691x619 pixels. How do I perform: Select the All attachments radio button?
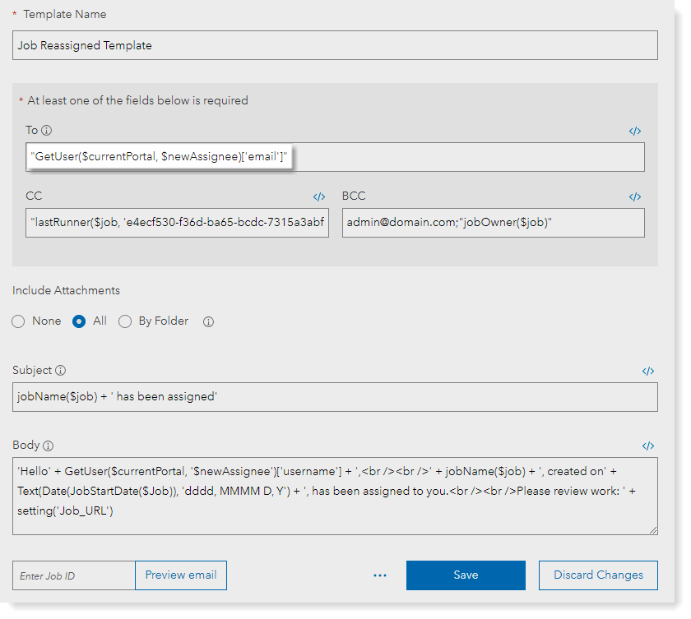80,322
